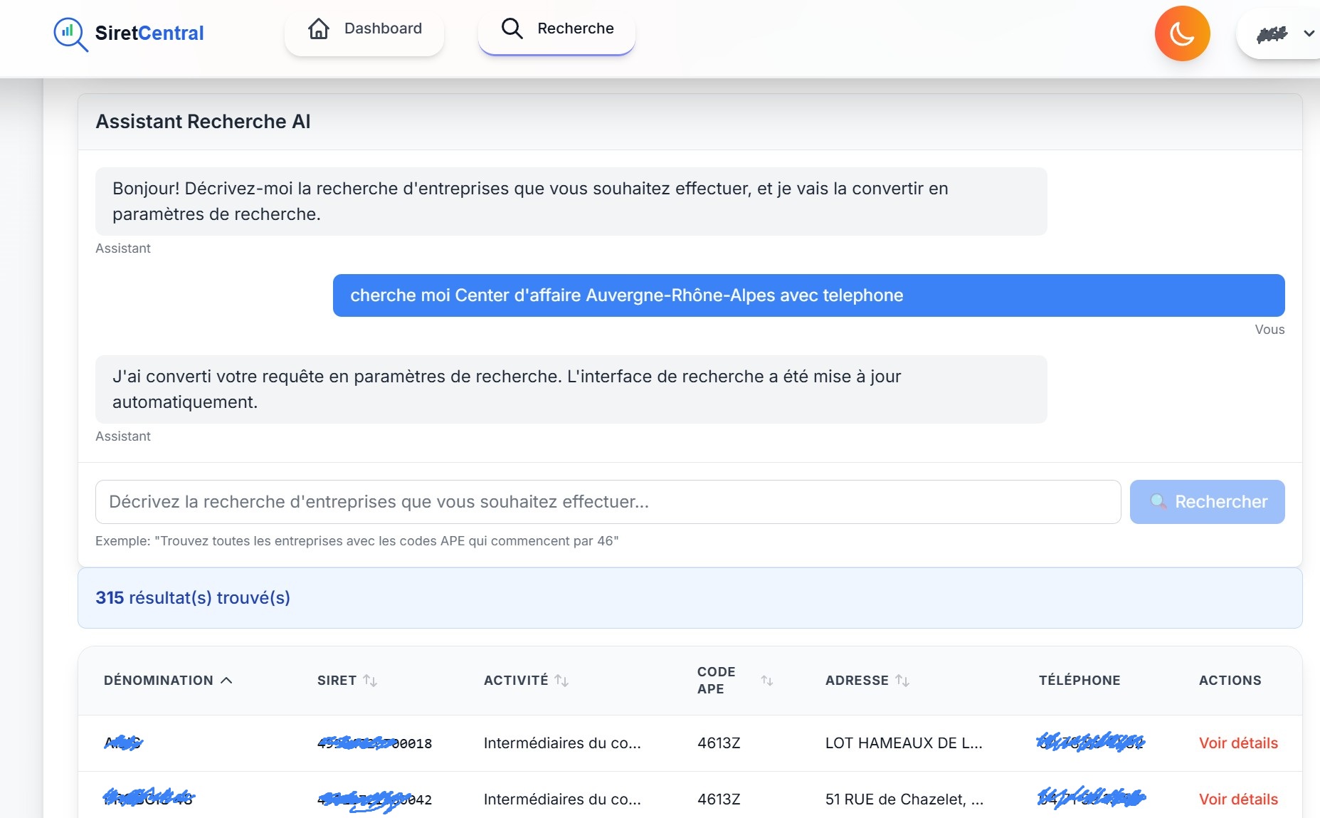Open Voir détails for 51 RUE de Chazelet row
Image resolution: width=1320 pixels, height=818 pixels.
1238,799
